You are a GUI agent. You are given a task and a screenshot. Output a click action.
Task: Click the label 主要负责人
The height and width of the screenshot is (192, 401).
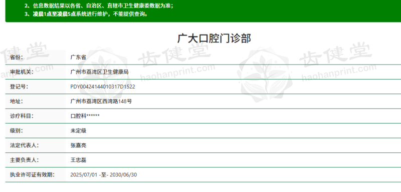tap(24, 160)
